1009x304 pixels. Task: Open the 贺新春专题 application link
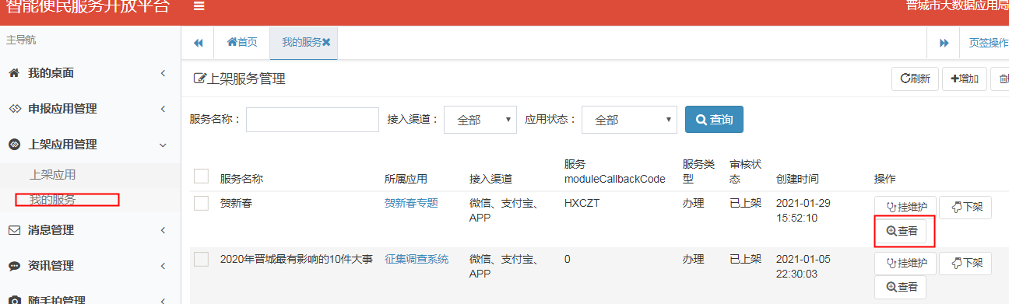click(x=411, y=203)
